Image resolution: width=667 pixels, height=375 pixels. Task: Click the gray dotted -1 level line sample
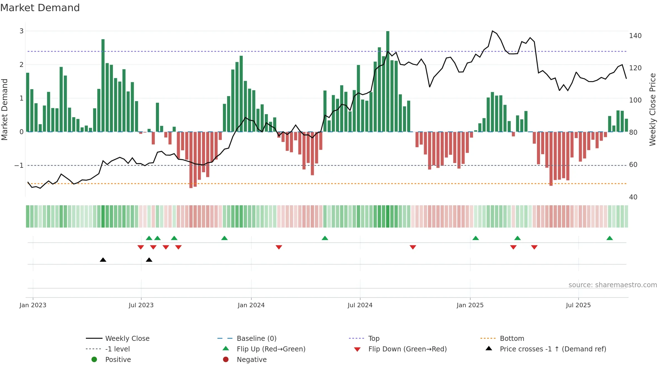(x=94, y=349)
